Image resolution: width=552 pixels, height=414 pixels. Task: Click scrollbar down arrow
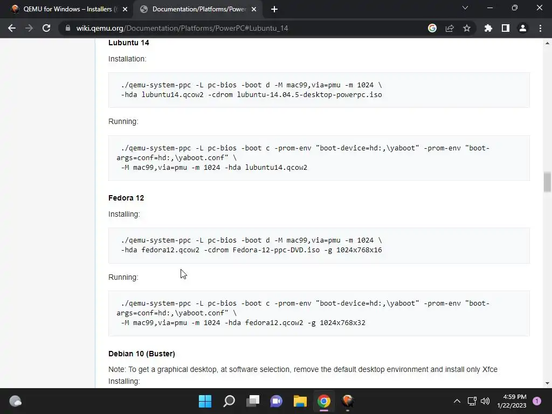click(x=547, y=383)
